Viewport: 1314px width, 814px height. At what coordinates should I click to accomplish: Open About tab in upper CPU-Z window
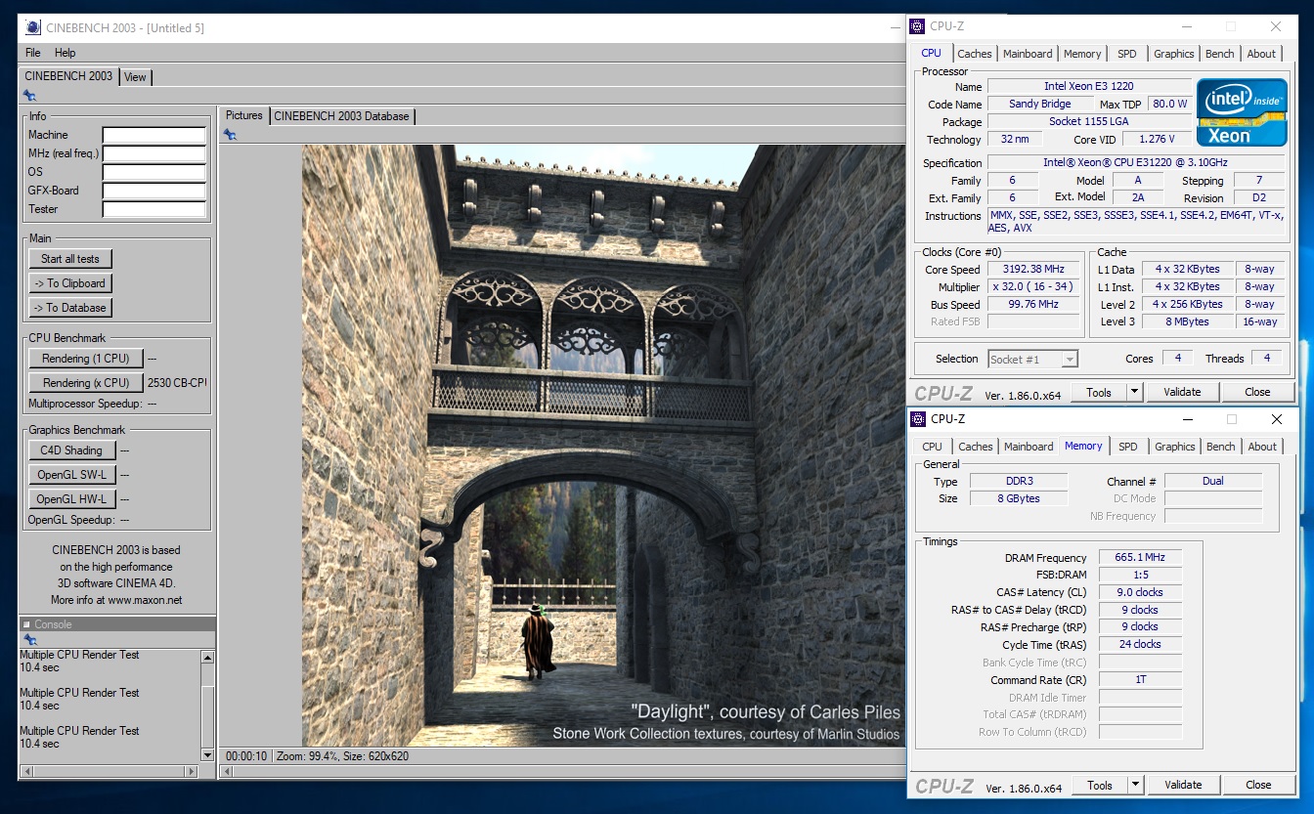(1261, 54)
